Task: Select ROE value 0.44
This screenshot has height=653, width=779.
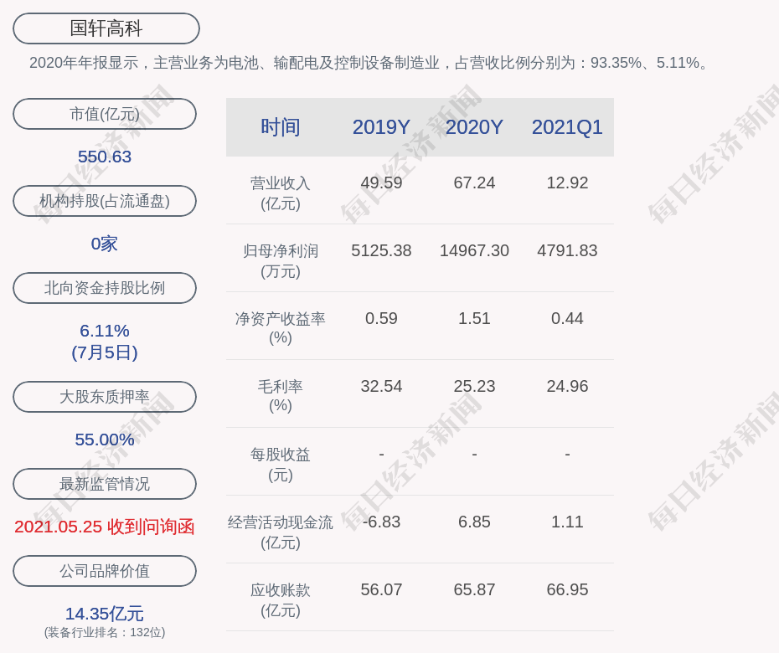Action: [x=567, y=318]
